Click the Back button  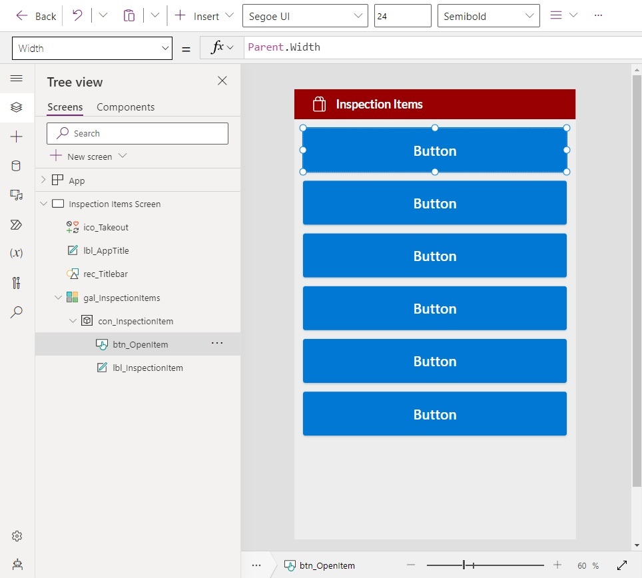pos(35,16)
